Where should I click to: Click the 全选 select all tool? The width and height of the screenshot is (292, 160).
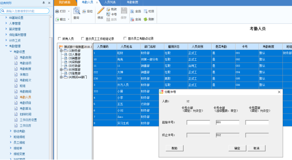tap(135, 11)
